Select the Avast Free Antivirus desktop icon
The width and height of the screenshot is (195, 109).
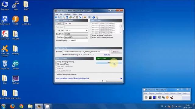tap(5, 51)
